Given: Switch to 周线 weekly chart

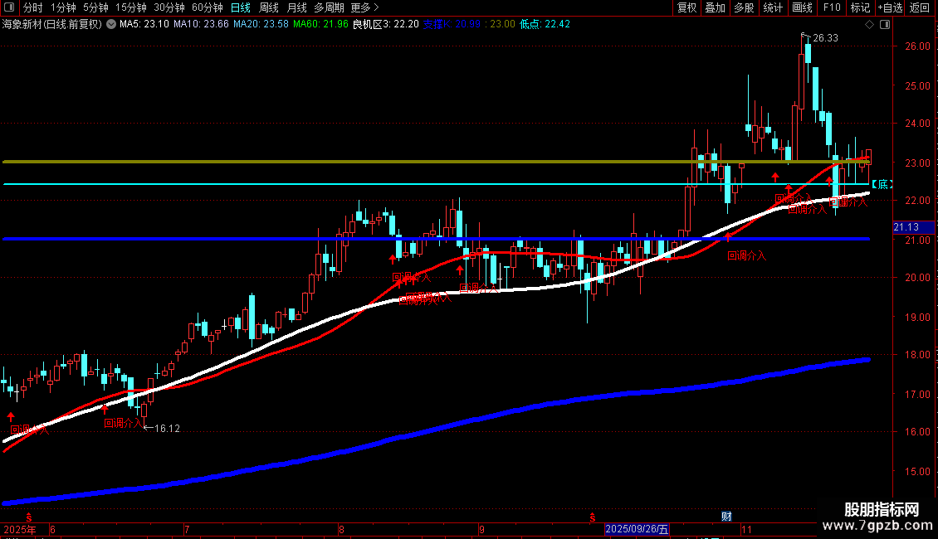Looking at the screenshot, I should pyautogui.click(x=269, y=7).
